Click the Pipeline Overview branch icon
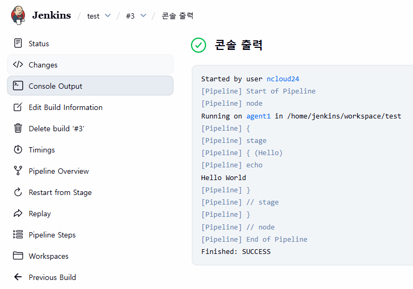The image size is (413, 289). tap(18, 171)
